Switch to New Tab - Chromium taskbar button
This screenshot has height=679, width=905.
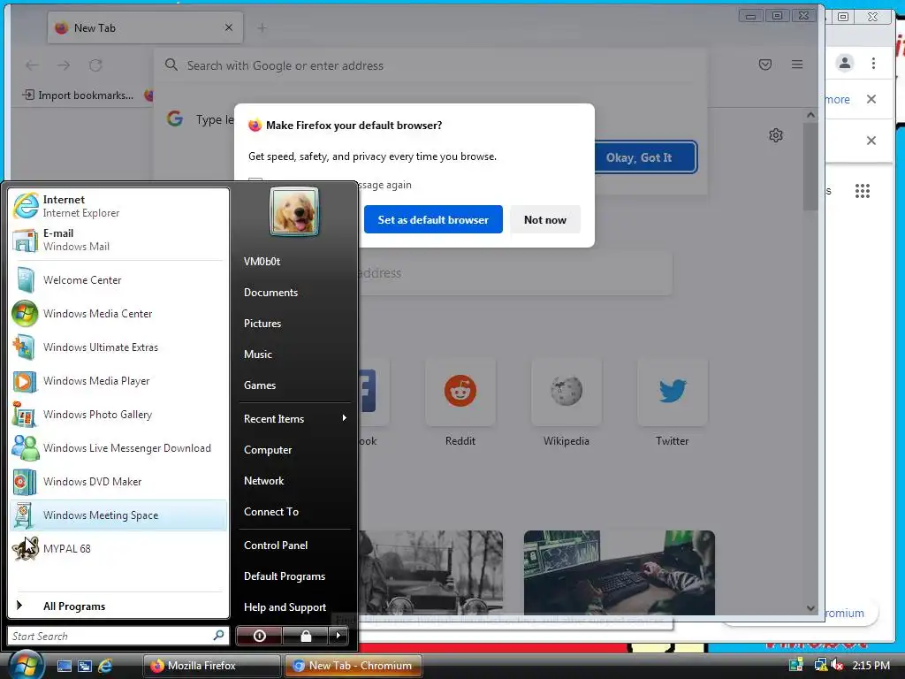[x=353, y=666]
